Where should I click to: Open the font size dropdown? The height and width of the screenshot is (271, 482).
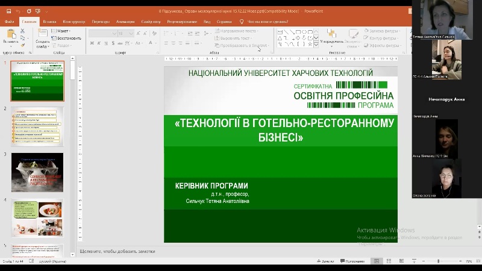pos(132,34)
